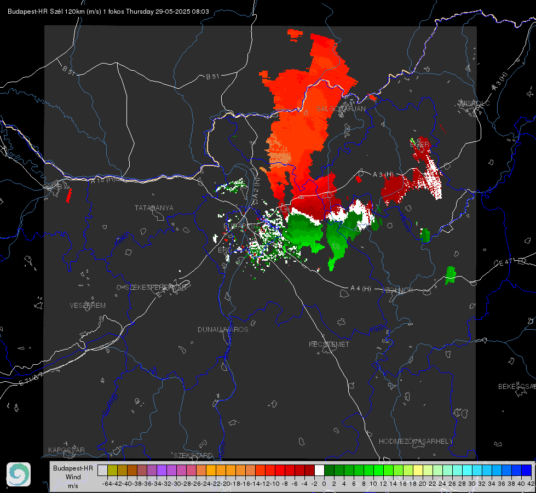Click the 'A 3 (H)' label west of Eger

(x=383, y=175)
